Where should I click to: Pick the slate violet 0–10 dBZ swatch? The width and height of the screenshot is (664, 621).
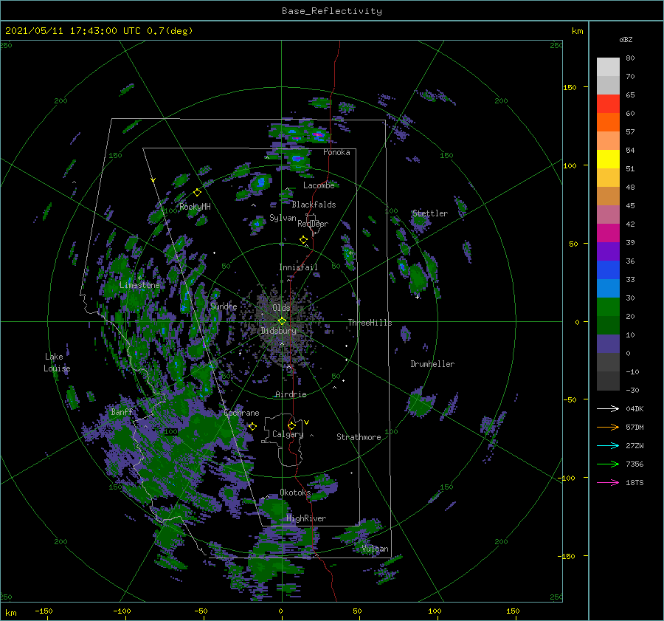click(608, 344)
